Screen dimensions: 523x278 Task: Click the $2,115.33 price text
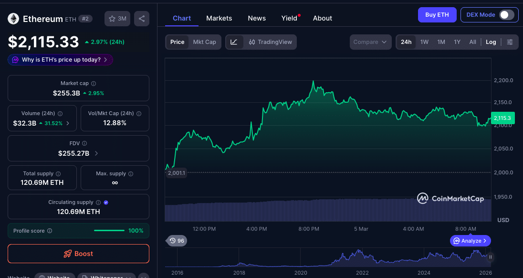[43, 42]
